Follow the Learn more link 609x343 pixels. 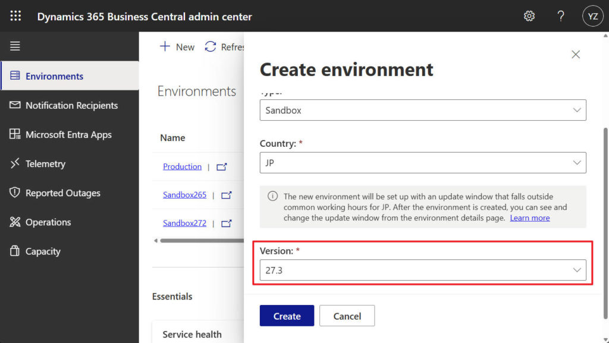point(529,218)
